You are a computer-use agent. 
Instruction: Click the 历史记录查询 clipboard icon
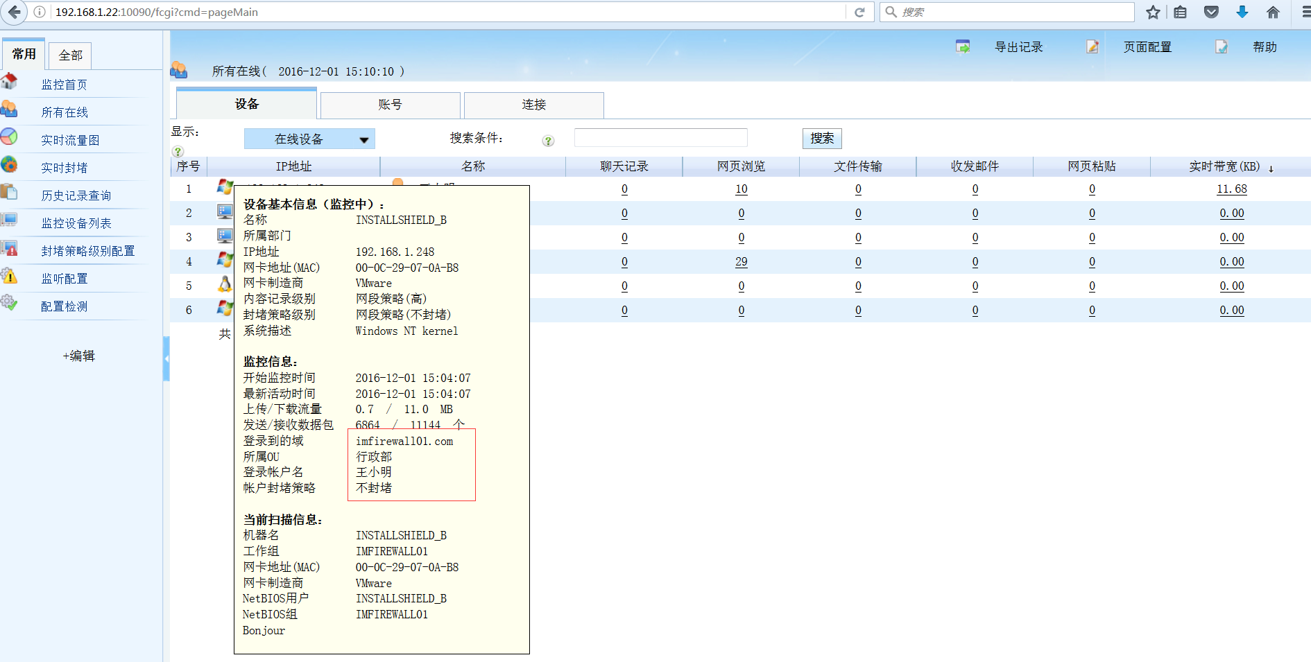(9, 192)
